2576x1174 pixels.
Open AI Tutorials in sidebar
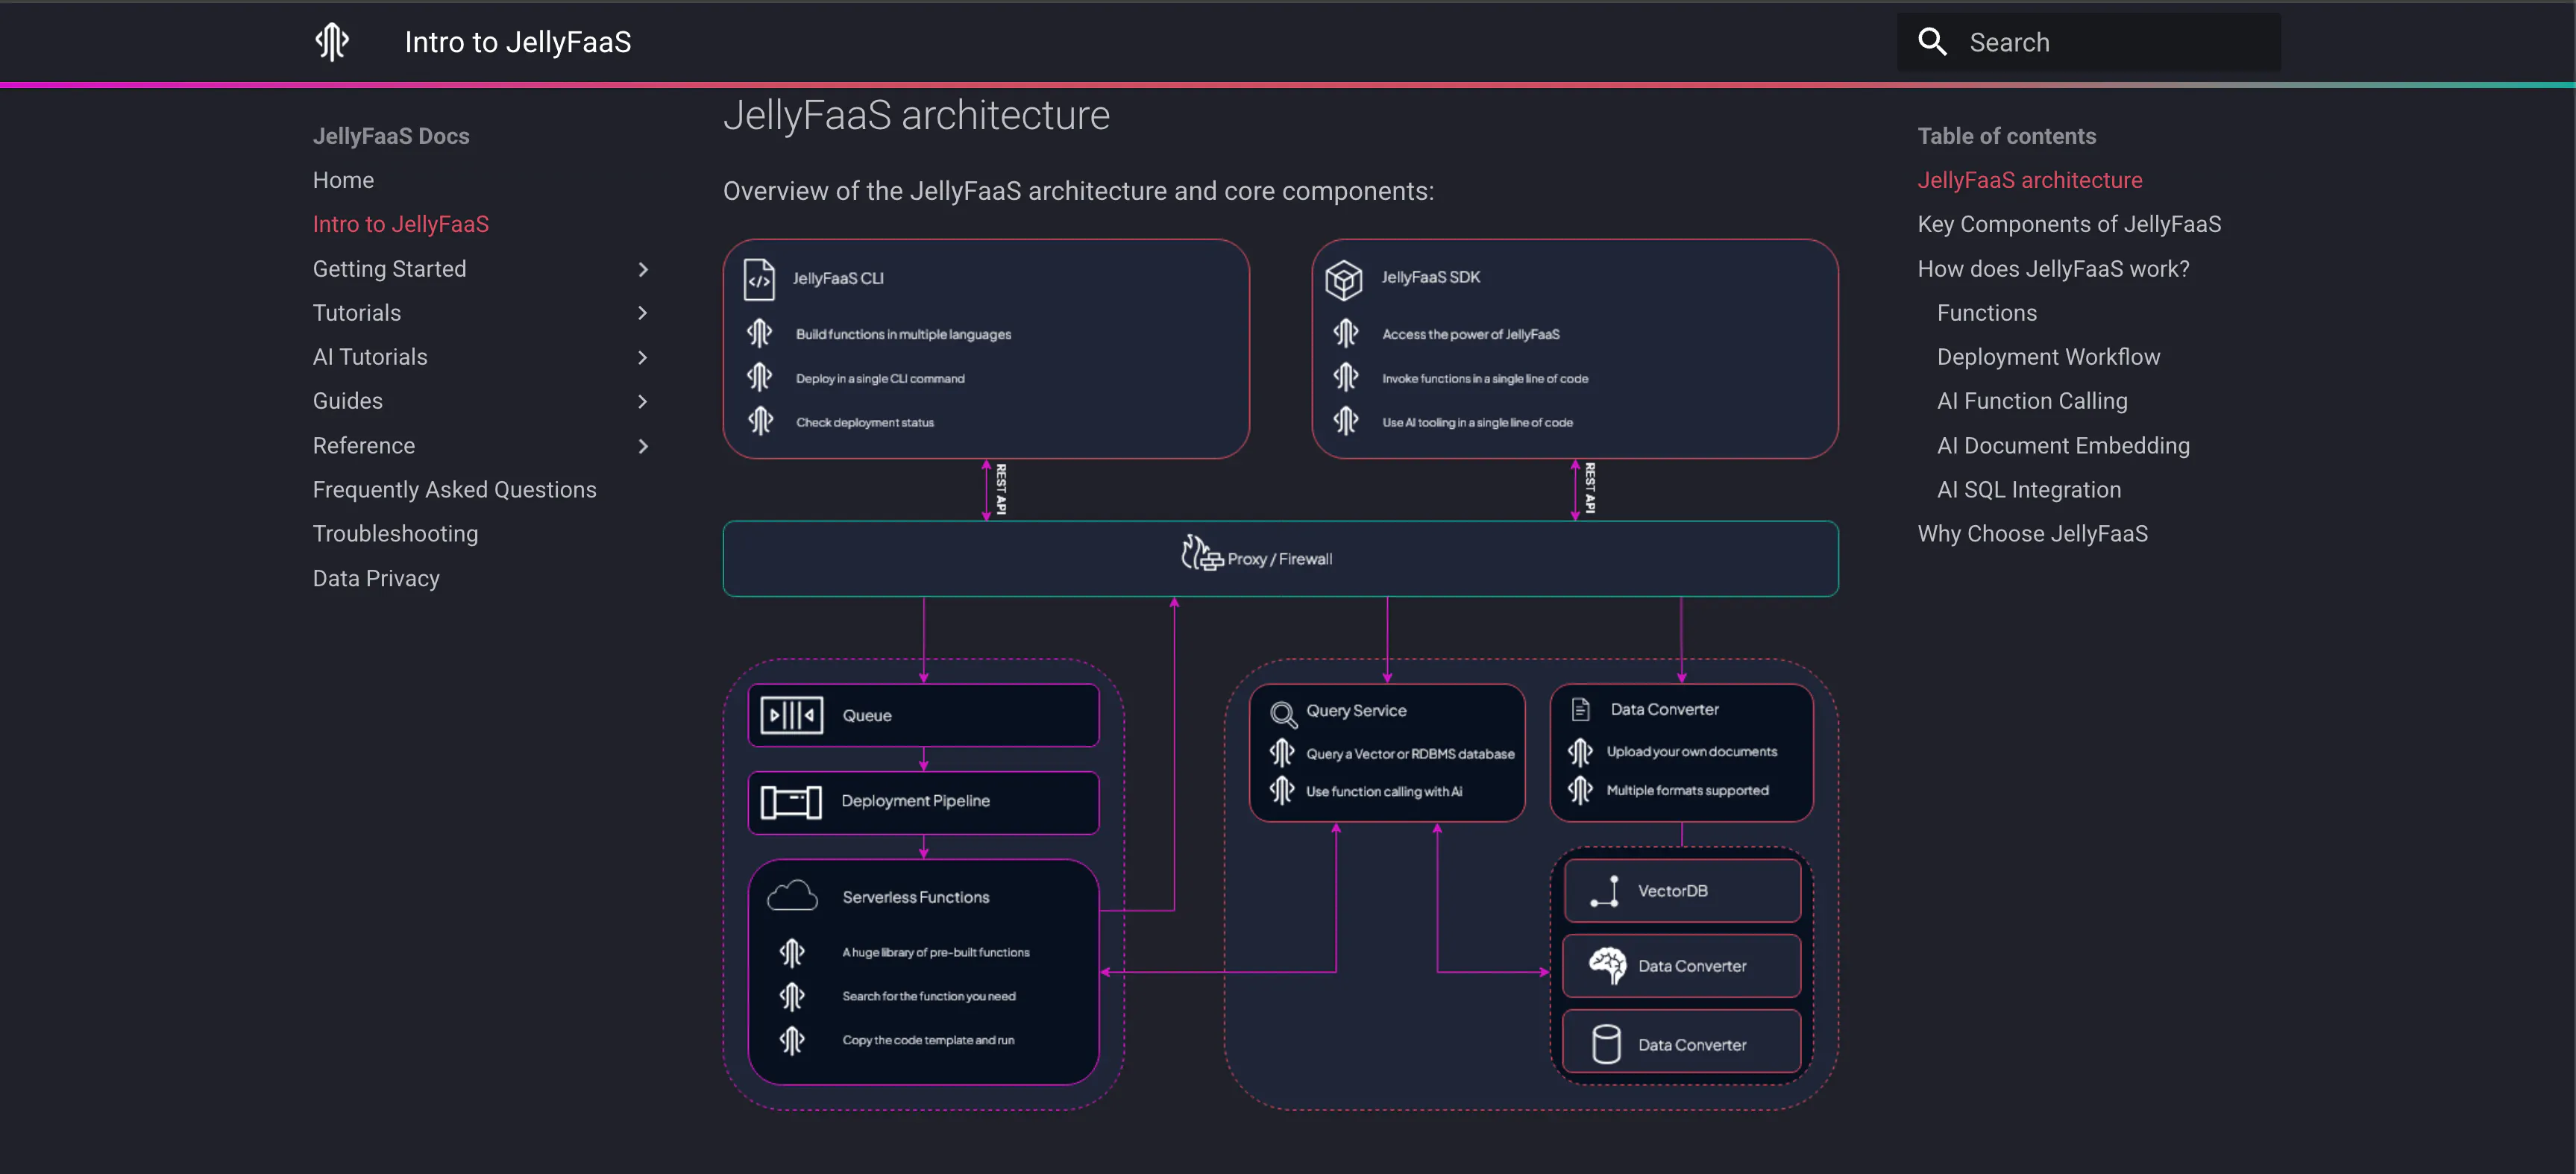click(370, 357)
